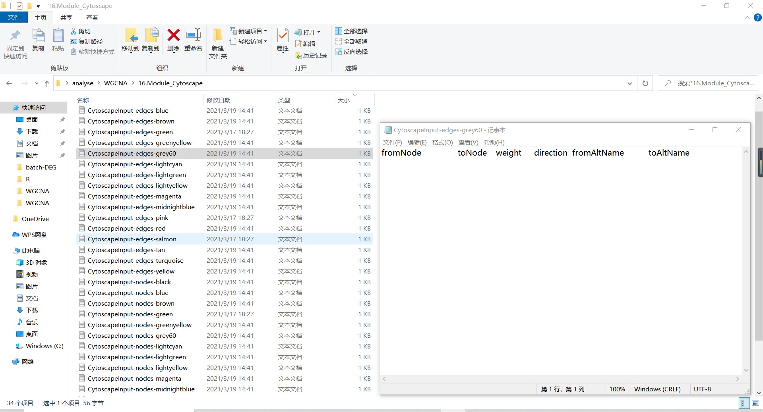Screen dimensions: 763x412
Task: Open the New item dropdown
Action: point(248,31)
